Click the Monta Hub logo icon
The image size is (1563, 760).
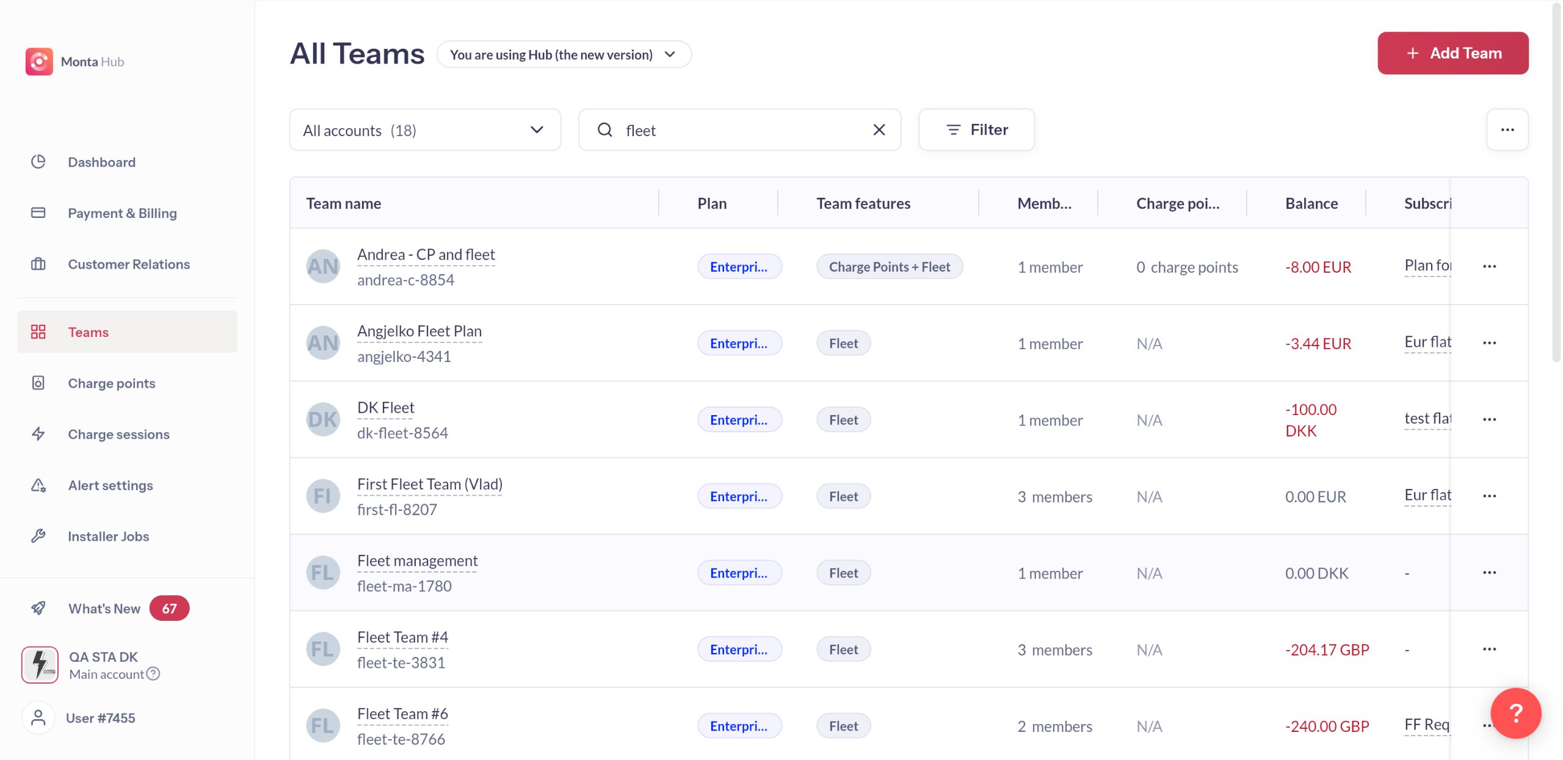click(39, 62)
